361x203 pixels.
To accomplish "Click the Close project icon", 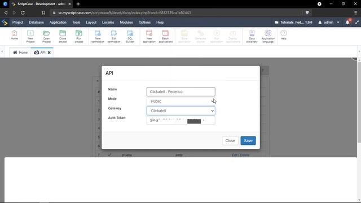I will click(x=63, y=36).
